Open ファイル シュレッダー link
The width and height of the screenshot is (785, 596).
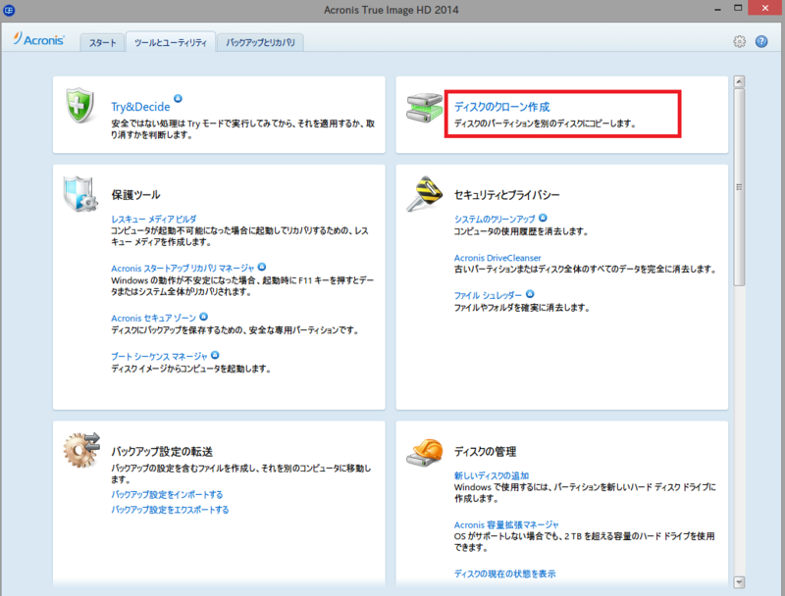click(488, 295)
